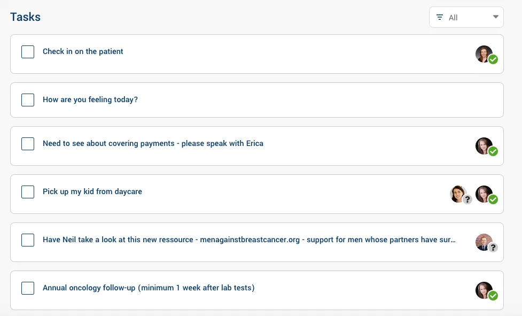Click the question mark badge on Neil's task avatar

click(492, 247)
